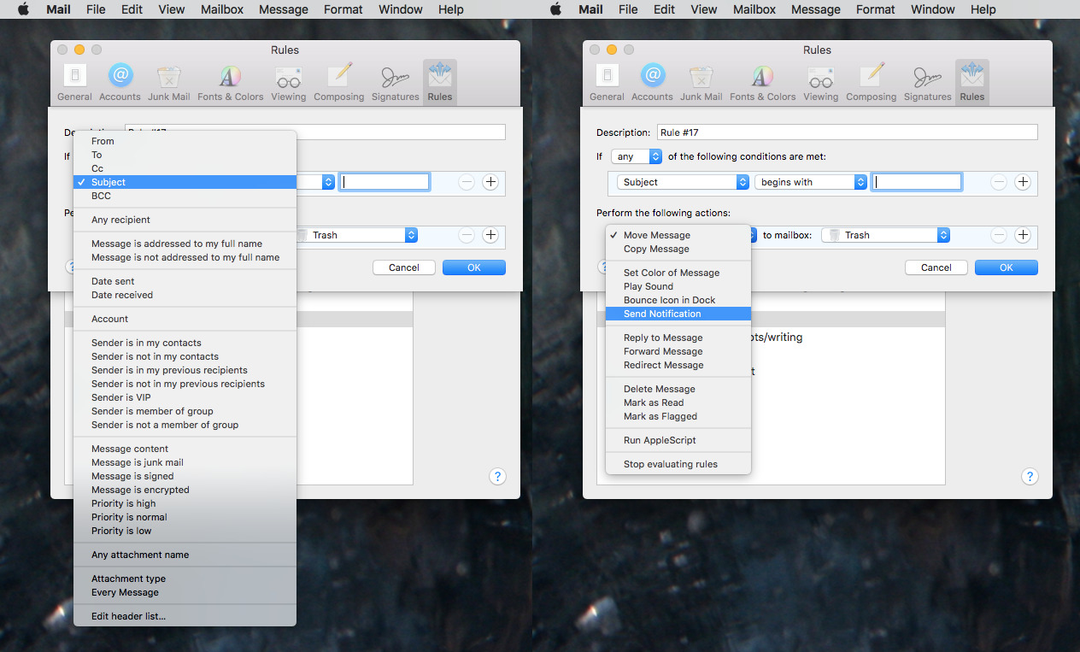Choose 'Delete Message' action

click(678, 389)
